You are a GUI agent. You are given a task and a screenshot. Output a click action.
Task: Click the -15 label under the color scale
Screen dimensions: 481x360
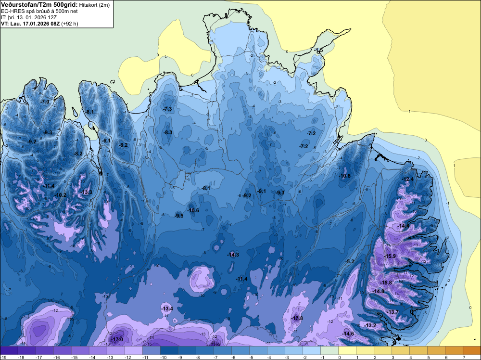click(x=75, y=357)
